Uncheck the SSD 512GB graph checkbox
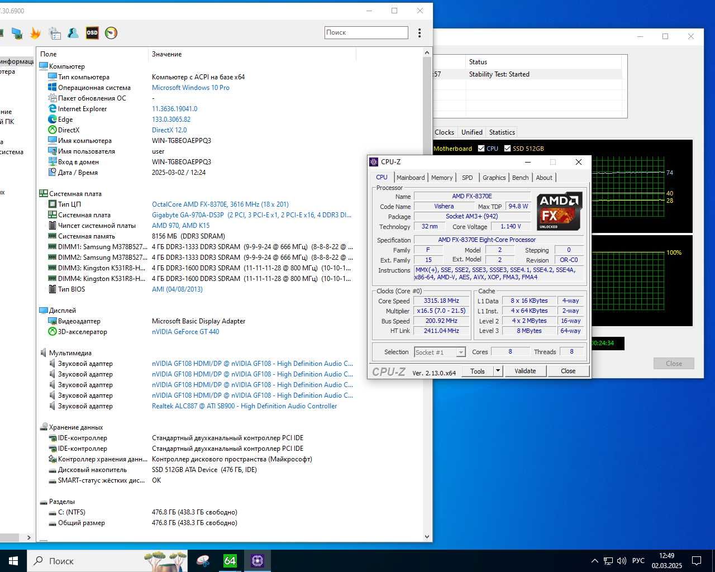Viewport: 715px width, 572px height. pyautogui.click(x=507, y=149)
